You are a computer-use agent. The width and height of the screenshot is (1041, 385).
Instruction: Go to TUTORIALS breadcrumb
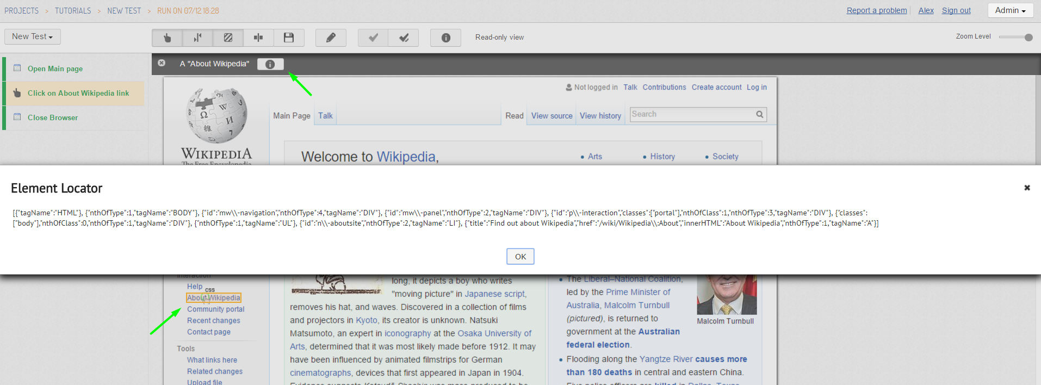click(73, 11)
